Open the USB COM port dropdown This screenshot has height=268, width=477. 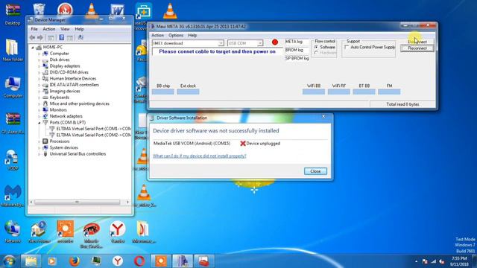point(260,43)
